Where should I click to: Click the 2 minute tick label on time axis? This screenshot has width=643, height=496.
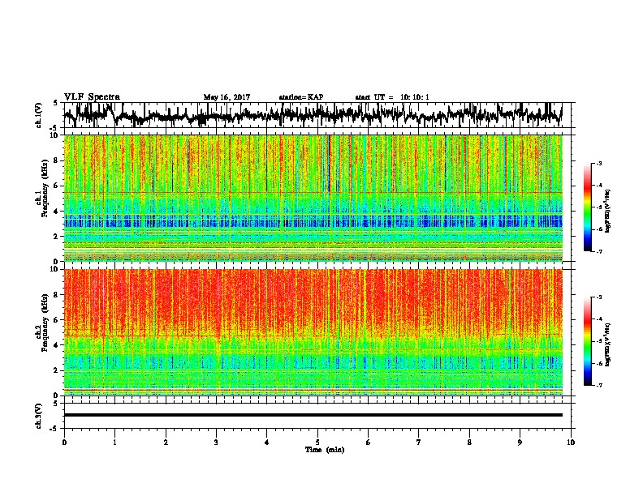[166, 443]
